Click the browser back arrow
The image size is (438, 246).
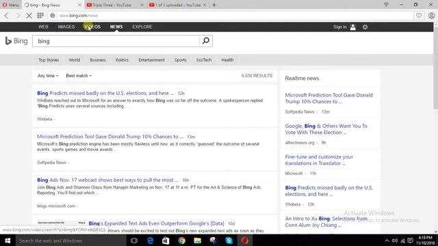(6, 16)
